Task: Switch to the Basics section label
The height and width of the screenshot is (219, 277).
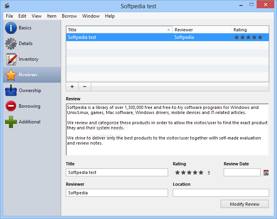Action: pos(25,28)
